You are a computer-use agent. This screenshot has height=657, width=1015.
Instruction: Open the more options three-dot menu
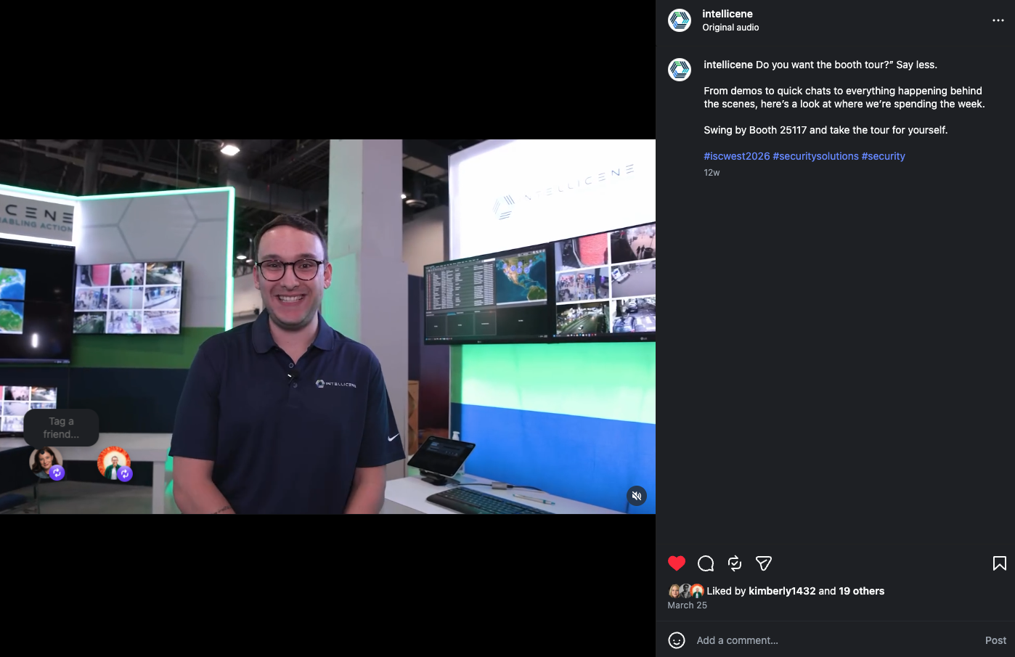(x=998, y=20)
